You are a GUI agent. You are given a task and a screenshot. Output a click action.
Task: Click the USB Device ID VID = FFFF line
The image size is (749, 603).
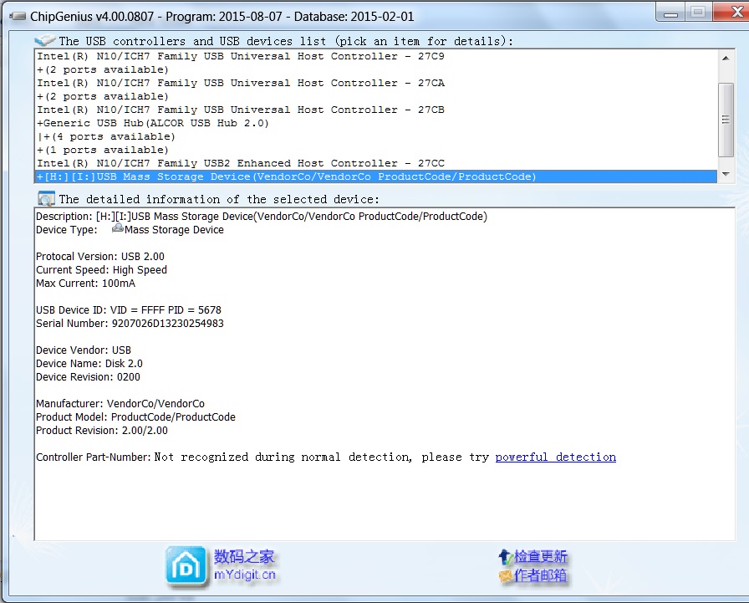click(x=129, y=310)
